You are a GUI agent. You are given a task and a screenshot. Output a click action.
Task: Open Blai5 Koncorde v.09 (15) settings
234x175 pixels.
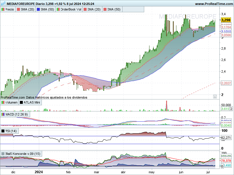(x=21, y=154)
